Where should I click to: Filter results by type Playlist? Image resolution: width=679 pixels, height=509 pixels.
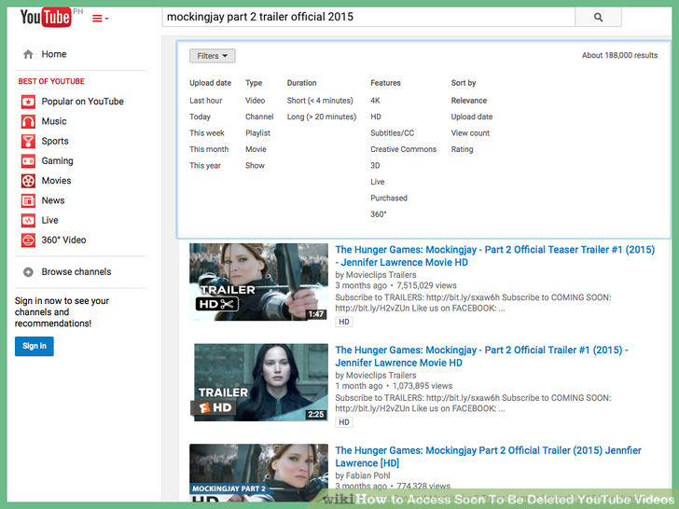(x=257, y=133)
